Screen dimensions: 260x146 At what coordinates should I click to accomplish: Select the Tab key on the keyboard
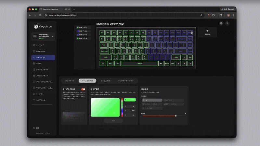(x=104, y=45)
